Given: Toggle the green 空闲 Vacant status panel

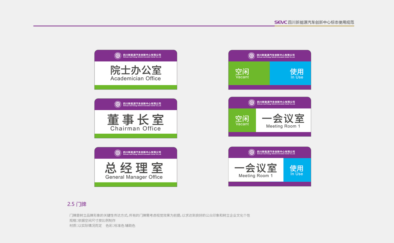Looking at the screenshot, I should pos(249,73).
